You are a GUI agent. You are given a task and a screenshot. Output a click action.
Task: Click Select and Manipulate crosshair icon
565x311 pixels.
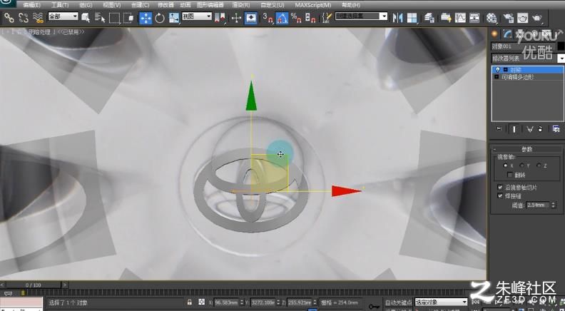(x=236, y=18)
